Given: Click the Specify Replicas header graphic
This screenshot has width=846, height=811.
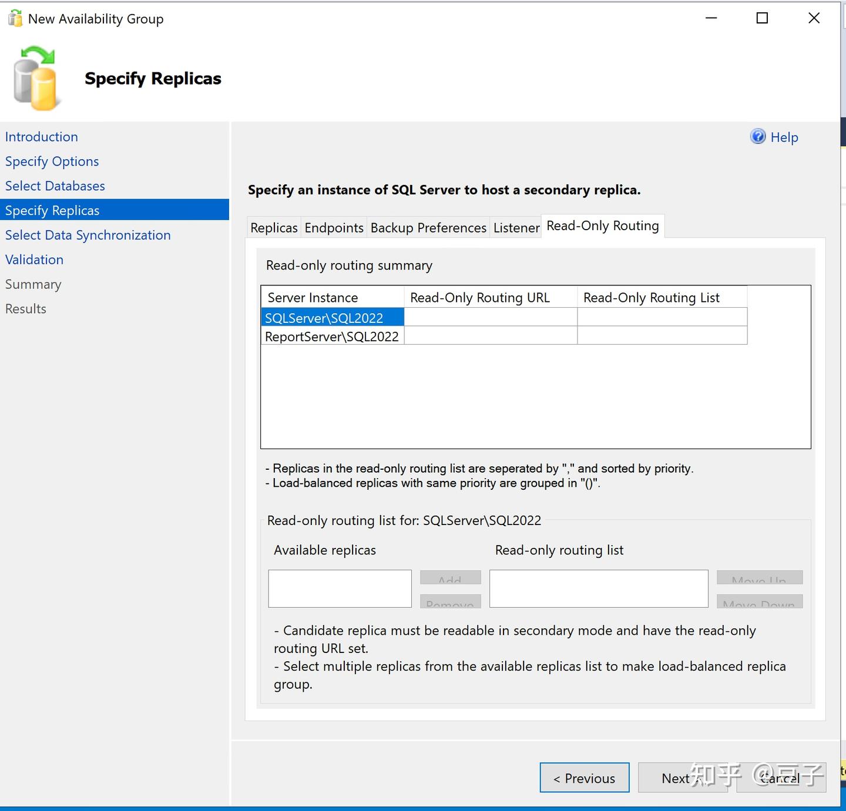Looking at the screenshot, I should coord(35,76).
